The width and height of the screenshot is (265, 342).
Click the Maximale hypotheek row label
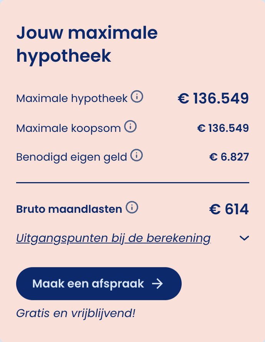pyautogui.click(x=72, y=99)
